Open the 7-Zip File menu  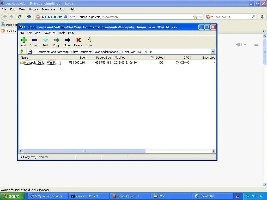22,33
